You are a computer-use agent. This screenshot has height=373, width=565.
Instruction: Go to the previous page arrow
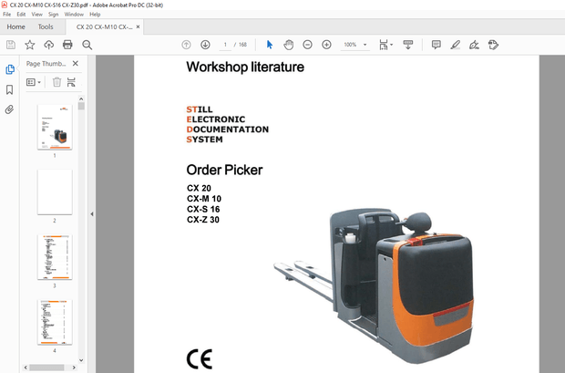tap(187, 45)
